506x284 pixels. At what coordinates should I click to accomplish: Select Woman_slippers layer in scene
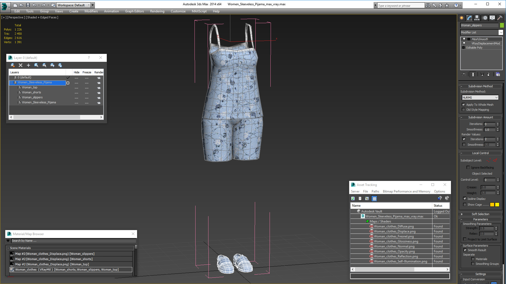click(x=32, y=97)
